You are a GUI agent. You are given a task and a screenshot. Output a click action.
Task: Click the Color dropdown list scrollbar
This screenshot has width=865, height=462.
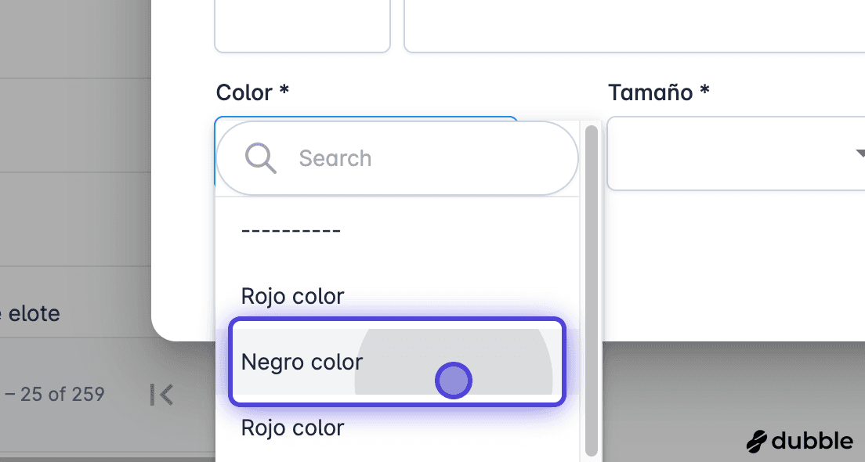[592, 291]
